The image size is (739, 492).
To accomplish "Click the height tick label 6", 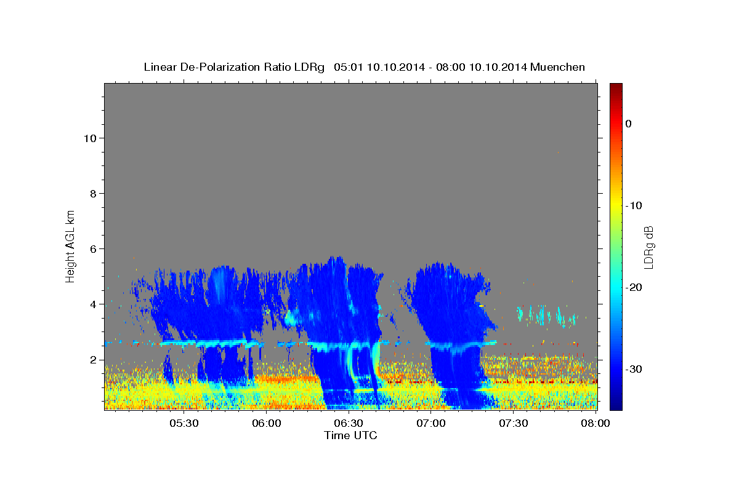I will click(x=93, y=248).
